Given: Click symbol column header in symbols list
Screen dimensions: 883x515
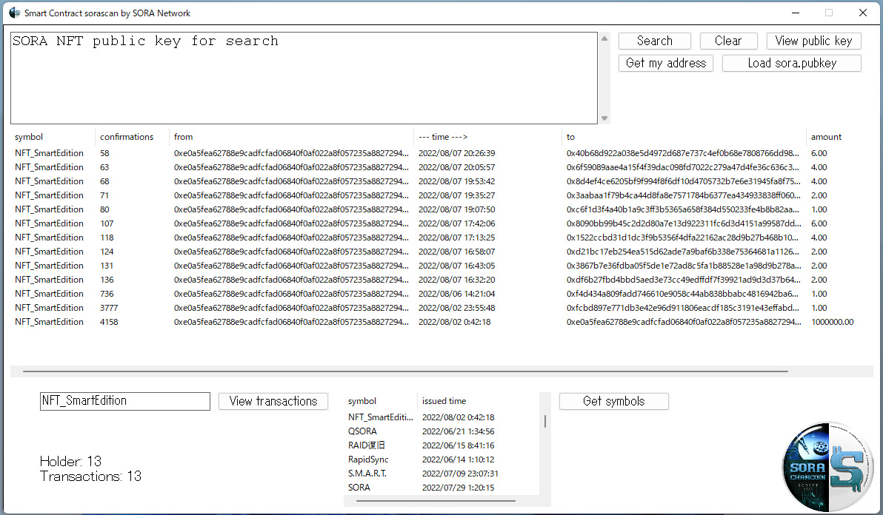Looking at the screenshot, I should pyautogui.click(x=381, y=401).
